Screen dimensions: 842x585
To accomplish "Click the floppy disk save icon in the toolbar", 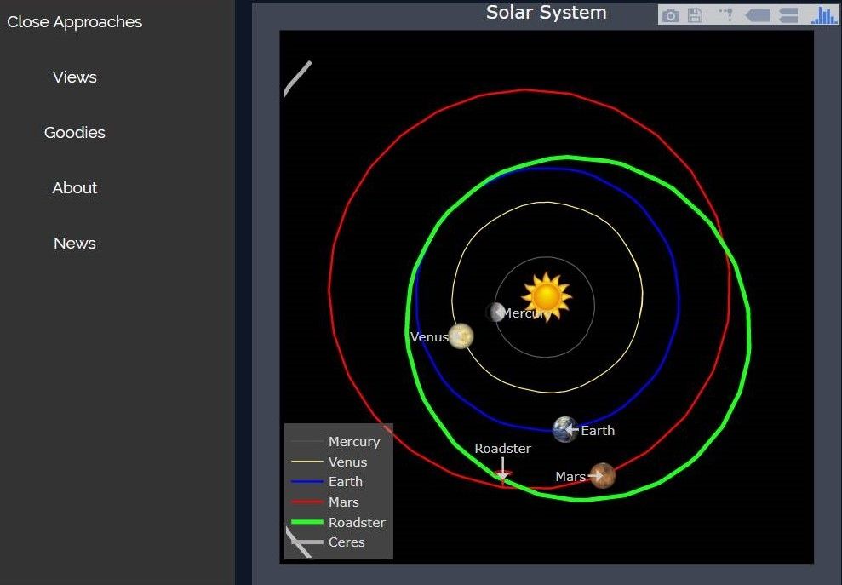I will point(696,14).
